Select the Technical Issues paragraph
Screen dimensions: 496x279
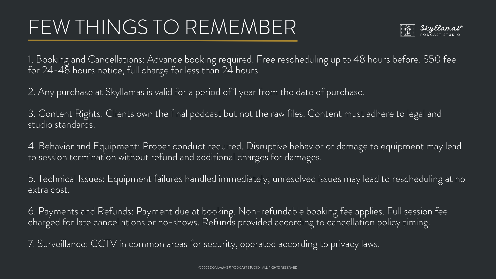click(246, 184)
